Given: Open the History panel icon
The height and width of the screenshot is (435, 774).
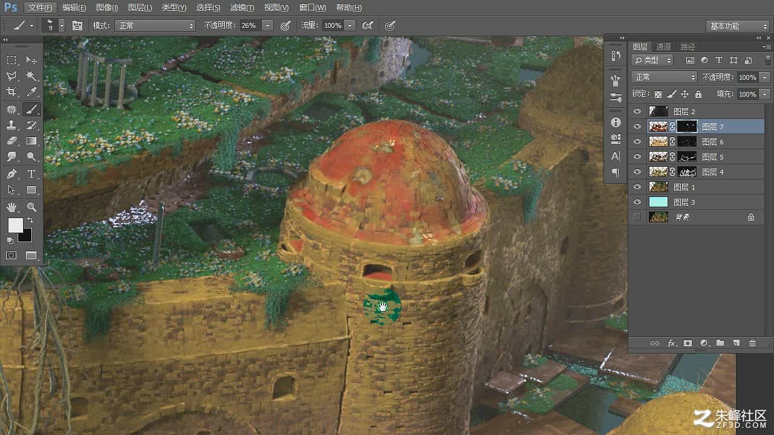Looking at the screenshot, I should coord(616,56).
